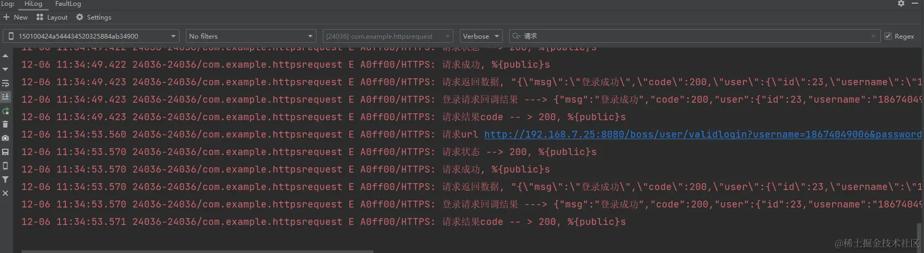Select the 11:34:53.570 登录请求回调结果 line
The height and width of the screenshot is (253, 924).
[x=472, y=204]
